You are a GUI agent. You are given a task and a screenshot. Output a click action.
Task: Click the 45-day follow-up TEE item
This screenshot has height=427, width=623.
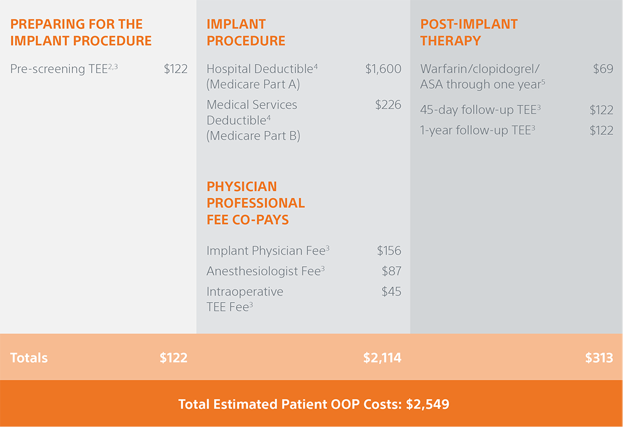point(481,109)
